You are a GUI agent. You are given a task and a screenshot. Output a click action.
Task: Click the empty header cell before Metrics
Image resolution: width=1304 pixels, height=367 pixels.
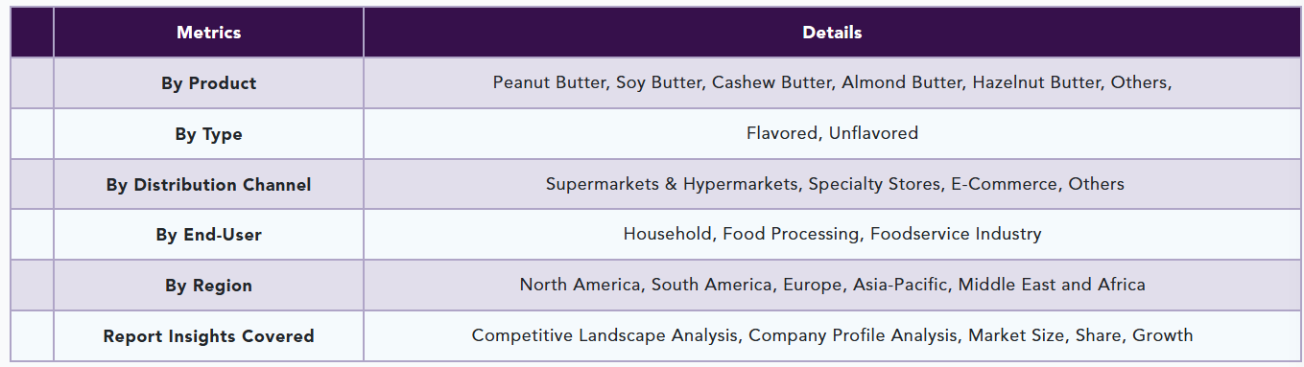click(32, 33)
